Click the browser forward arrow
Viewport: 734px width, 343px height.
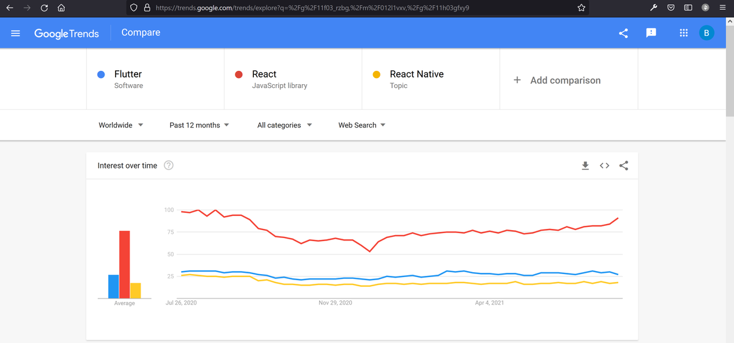tap(27, 8)
